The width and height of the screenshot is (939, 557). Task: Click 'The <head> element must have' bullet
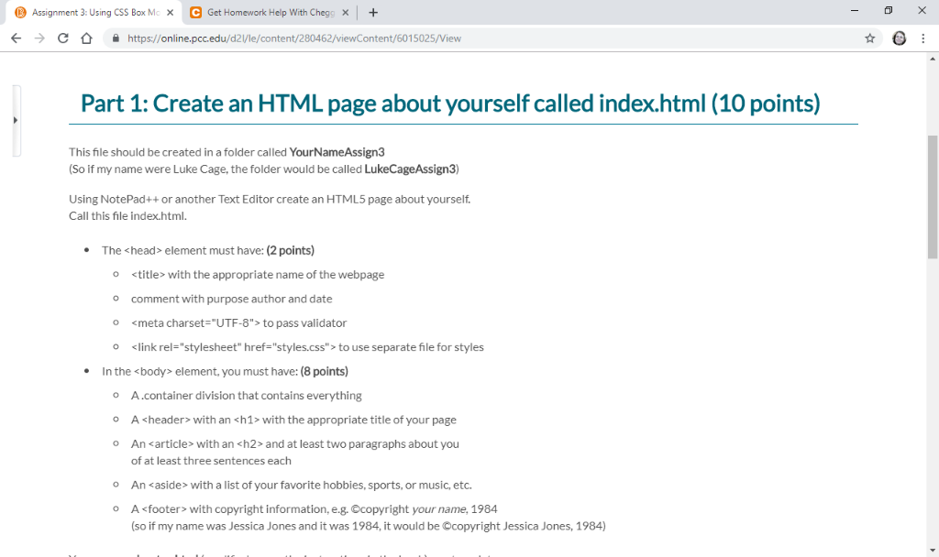tap(208, 250)
